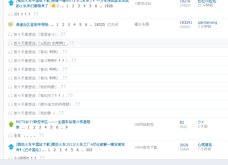The image size is (228, 165).
Task: Click the reply count 183241
Action: 186,23
